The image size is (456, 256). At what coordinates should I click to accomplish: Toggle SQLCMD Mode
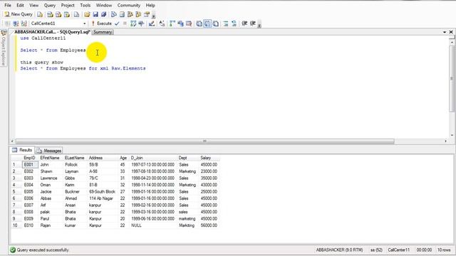pyautogui.click(x=189, y=23)
